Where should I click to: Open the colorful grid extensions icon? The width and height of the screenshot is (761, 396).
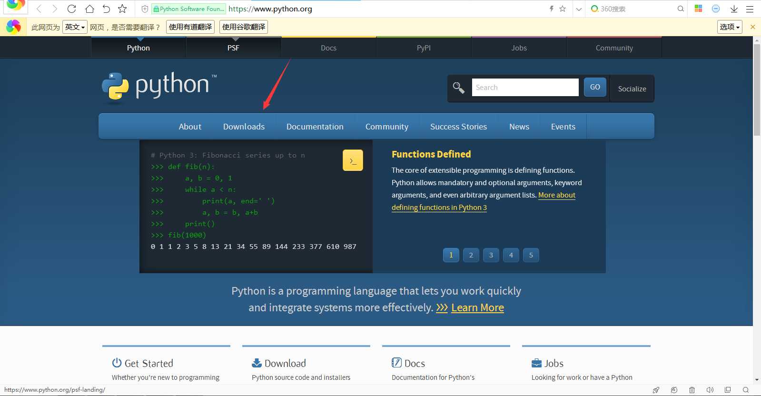point(699,9)
